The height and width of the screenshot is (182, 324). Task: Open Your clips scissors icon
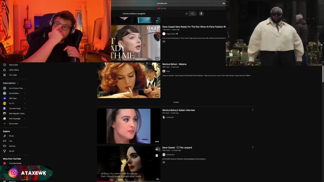click(5, 75)
